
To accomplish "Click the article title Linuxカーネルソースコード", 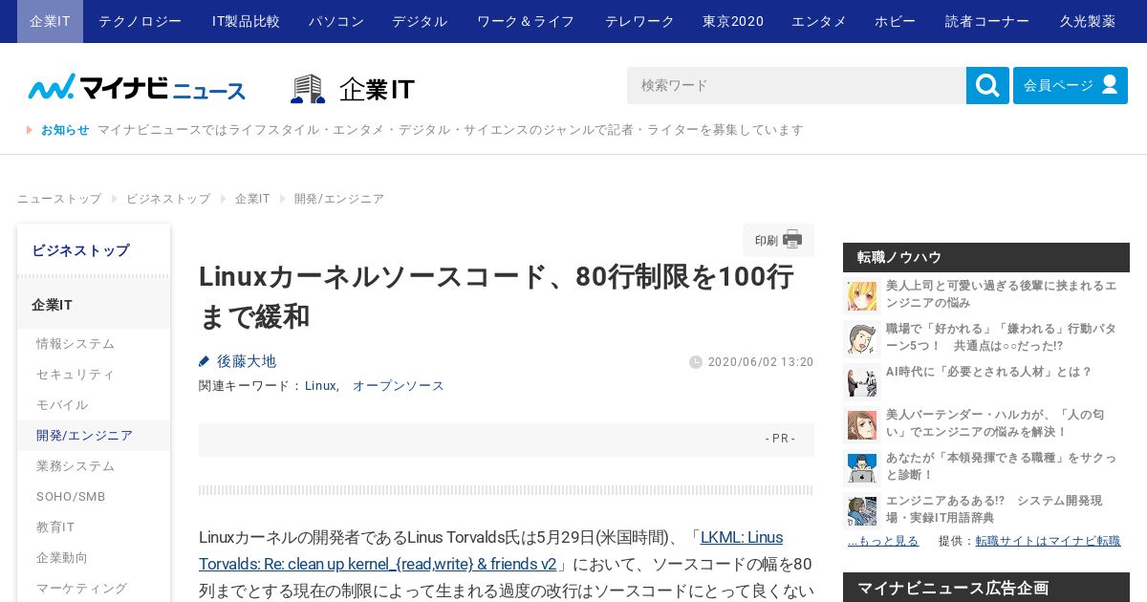I will pyautogui.click(x=496, y=296).
